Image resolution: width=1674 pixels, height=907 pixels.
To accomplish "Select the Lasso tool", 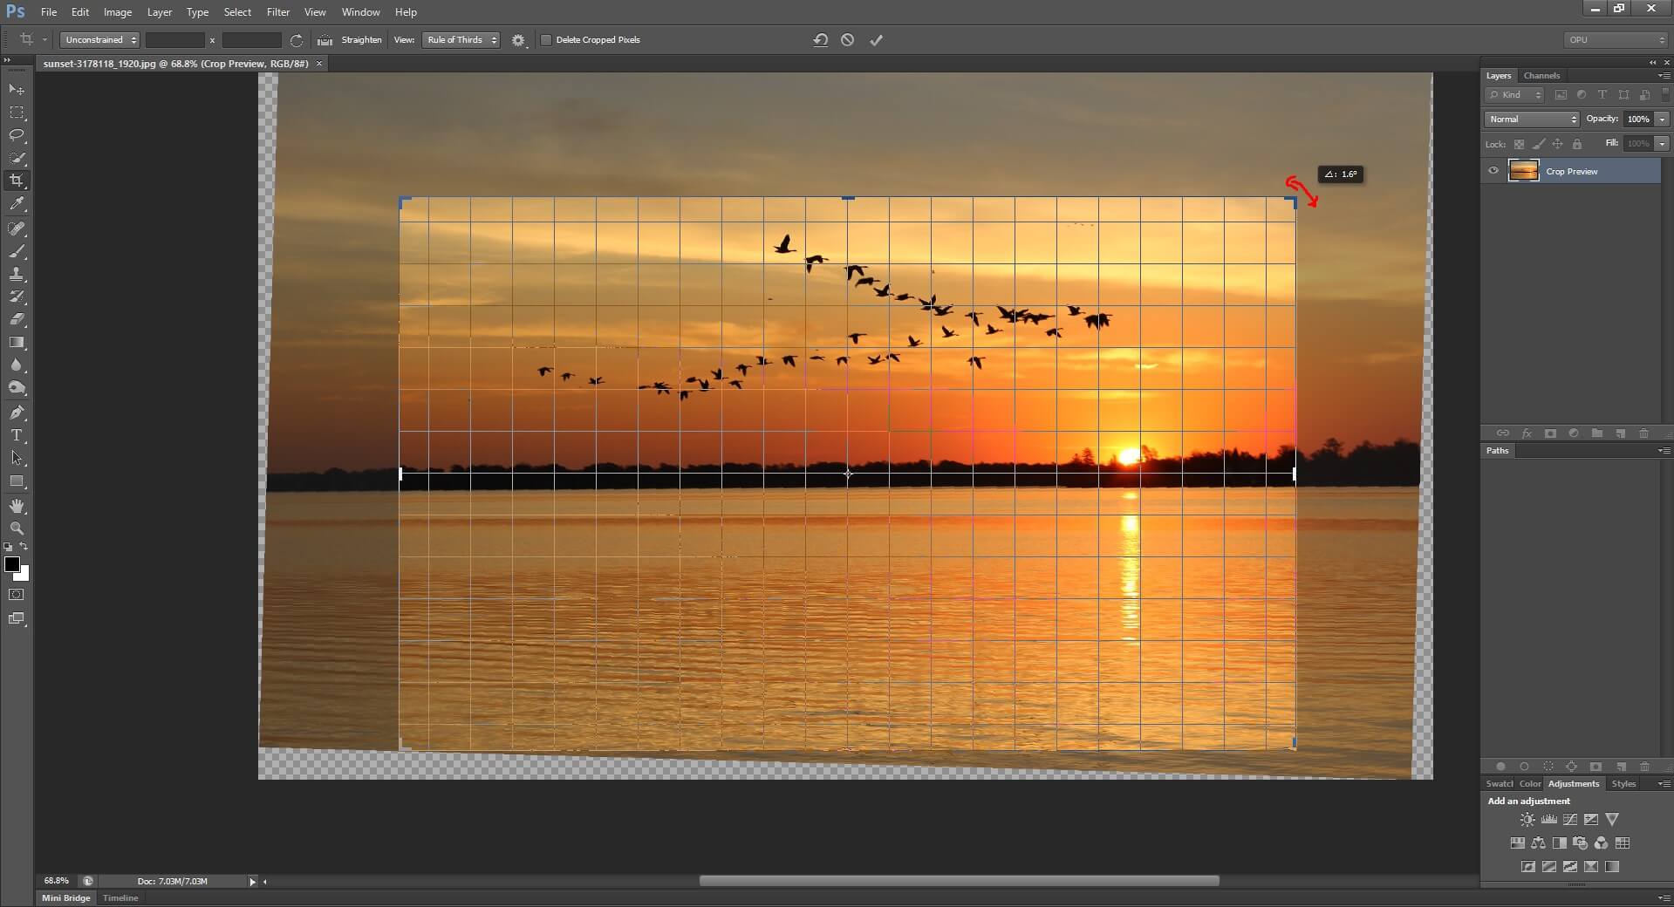I will [17, 135].
